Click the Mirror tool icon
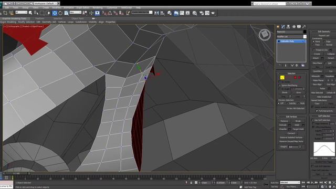 [156, 13]
